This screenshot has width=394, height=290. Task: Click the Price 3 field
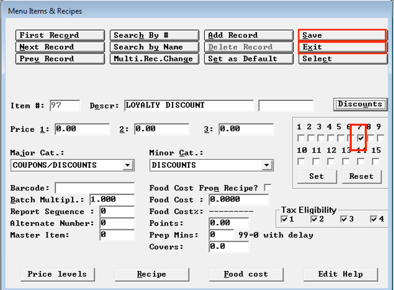tap(246, 129)
